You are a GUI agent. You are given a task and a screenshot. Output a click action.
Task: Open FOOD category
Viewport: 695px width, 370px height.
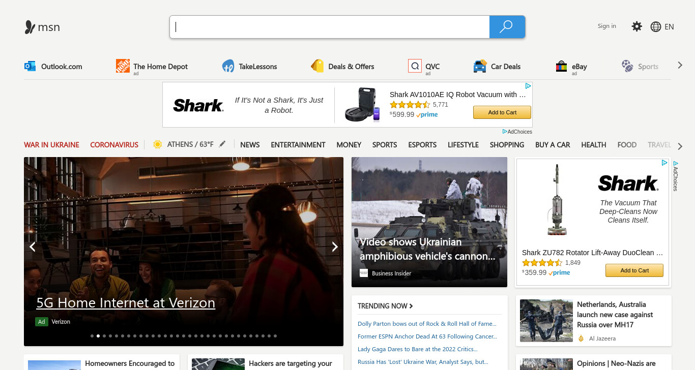[627, 145]
